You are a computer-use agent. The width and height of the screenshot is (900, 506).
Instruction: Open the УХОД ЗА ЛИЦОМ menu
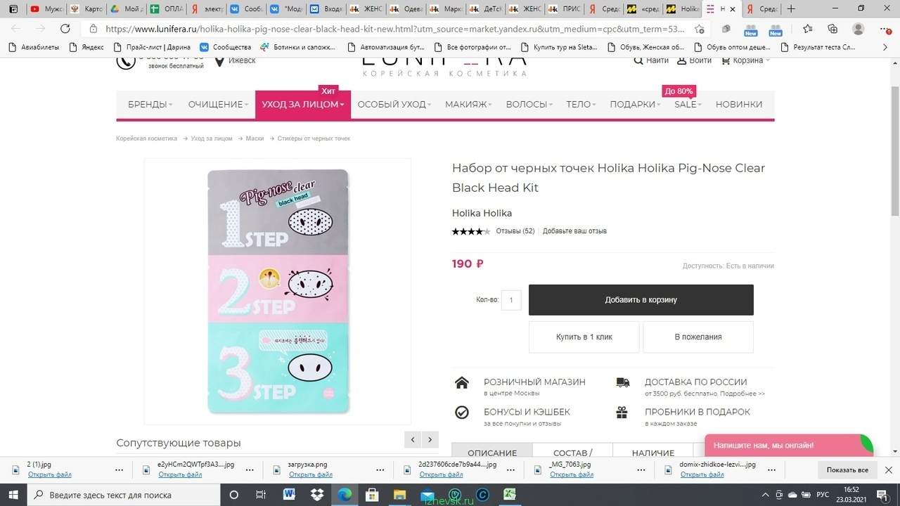303,104
